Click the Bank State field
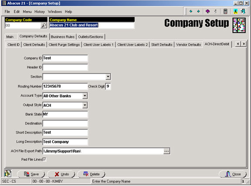 (65, 114)
